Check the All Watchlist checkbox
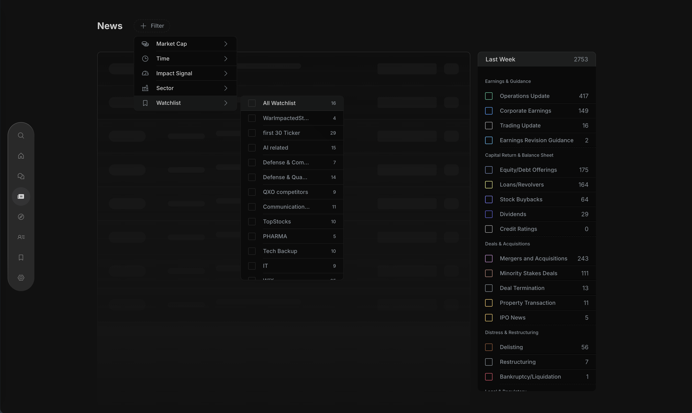The width and height of the screenshot is (692, 413). (x=252, y=103)
